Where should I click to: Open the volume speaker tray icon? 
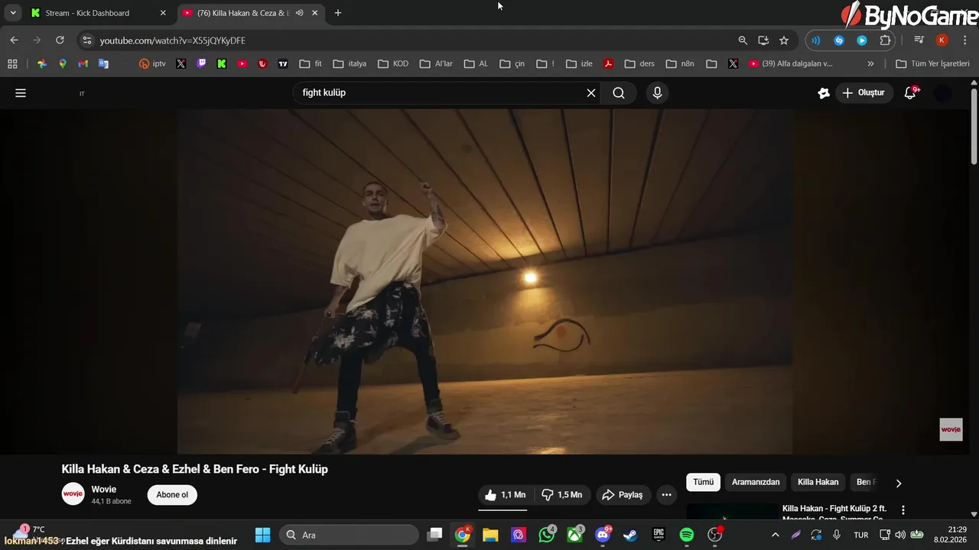(900, 535)
